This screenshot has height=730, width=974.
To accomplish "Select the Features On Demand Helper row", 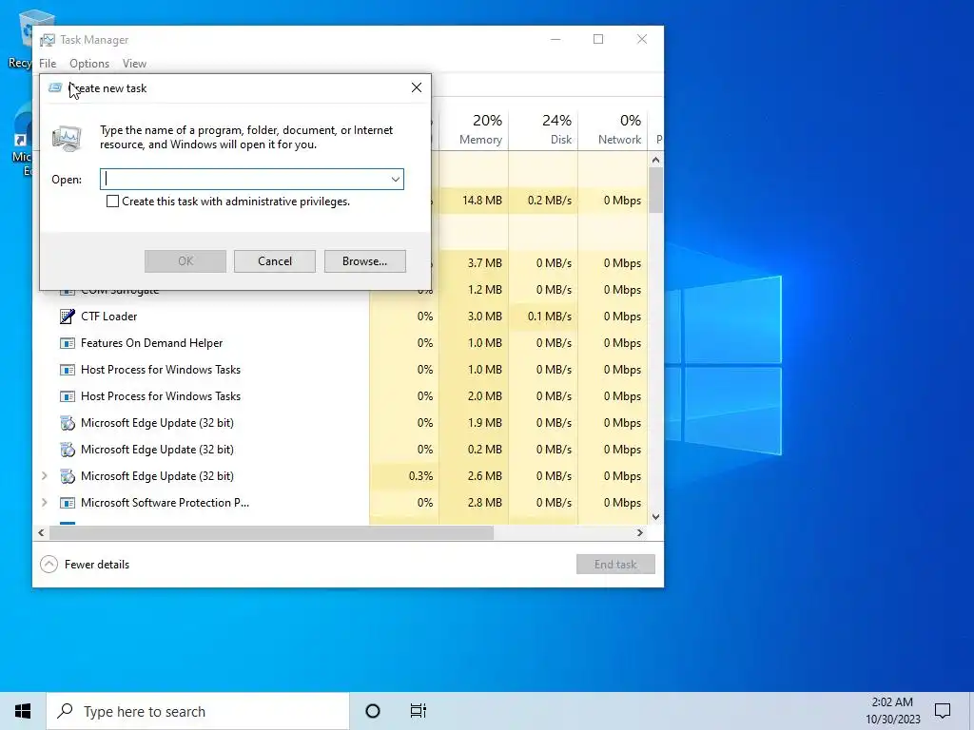I will tap(341, 343).
